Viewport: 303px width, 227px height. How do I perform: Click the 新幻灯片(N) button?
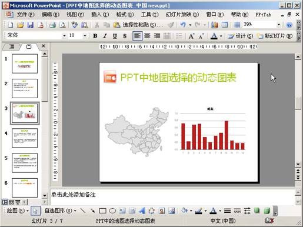[275, 36]
